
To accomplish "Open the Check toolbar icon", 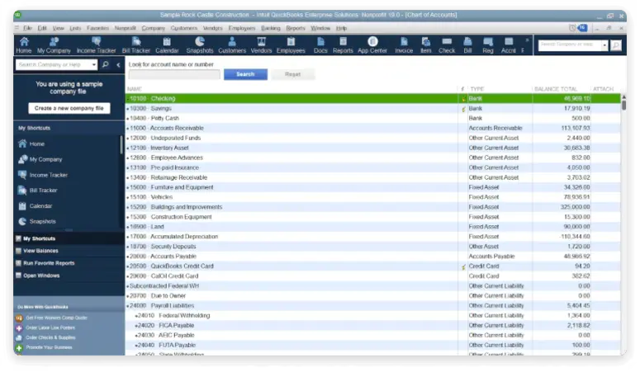I will (x=447, y=45).
